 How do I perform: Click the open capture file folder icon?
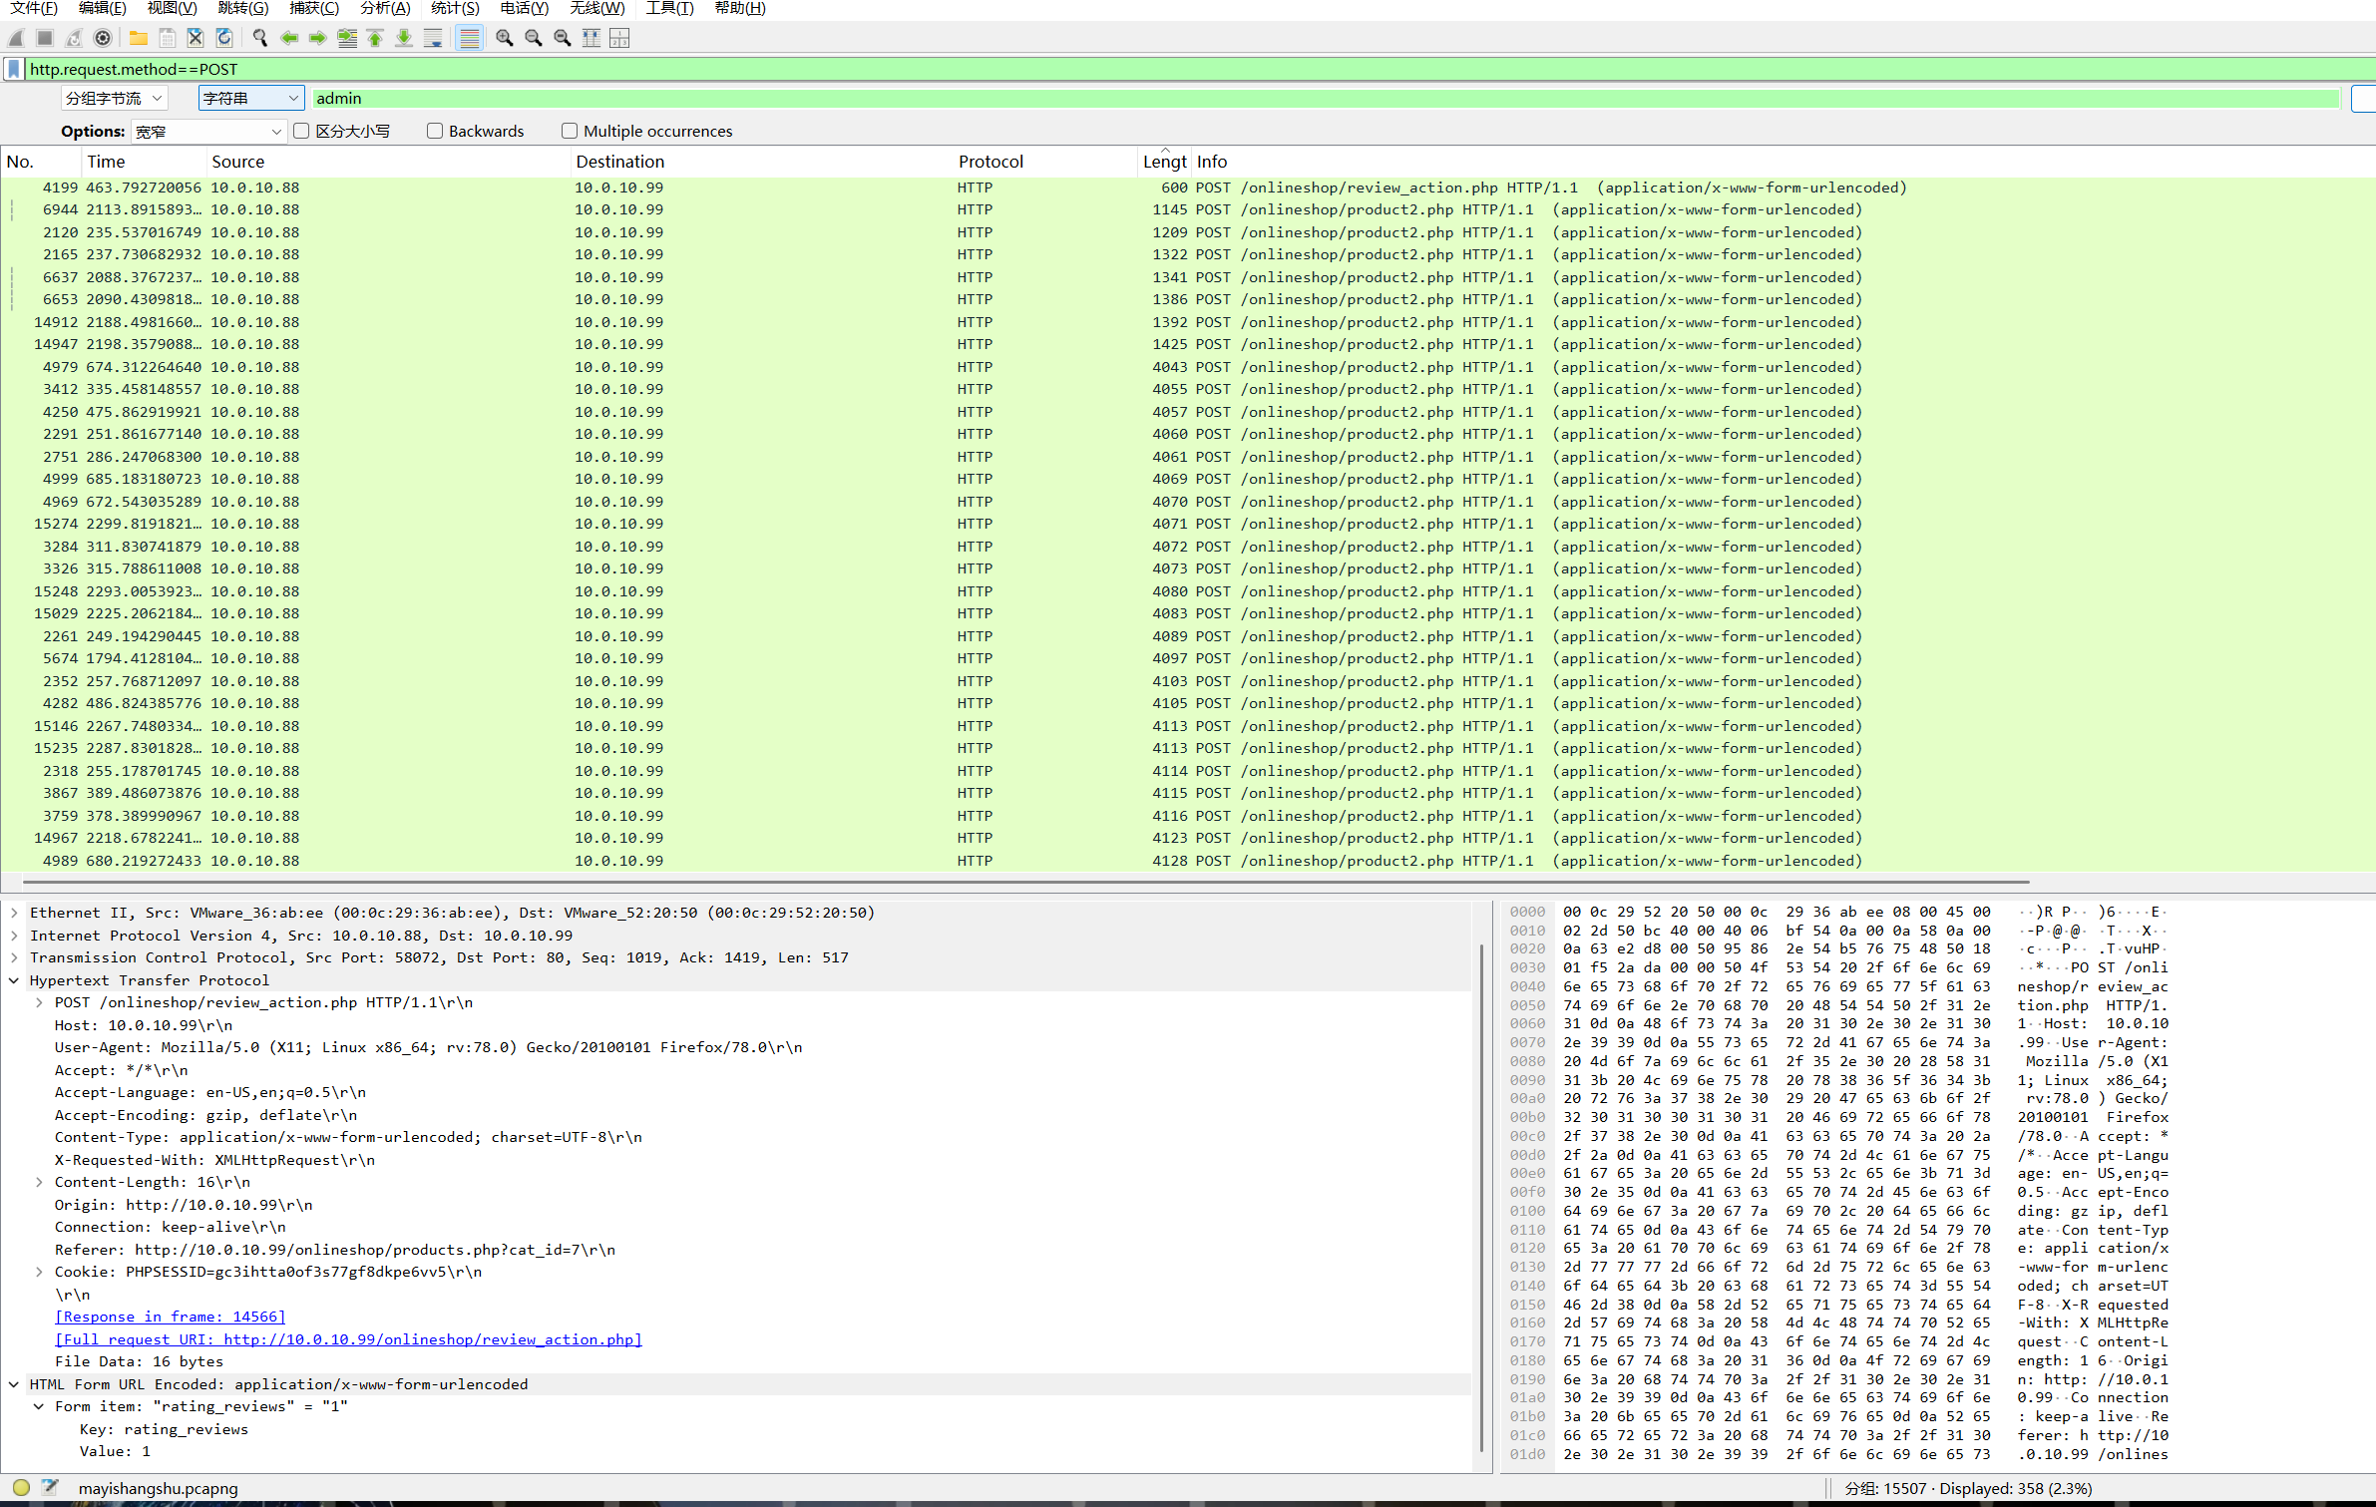(x=138, y=38)
